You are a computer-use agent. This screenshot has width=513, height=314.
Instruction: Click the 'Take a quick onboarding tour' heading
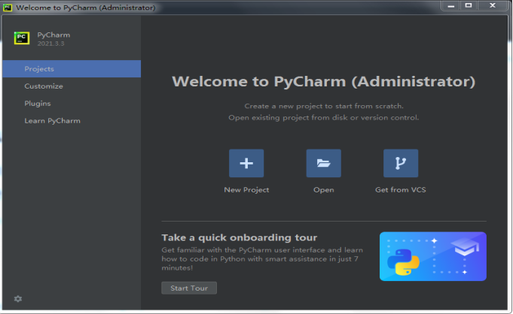pos(239,237)
